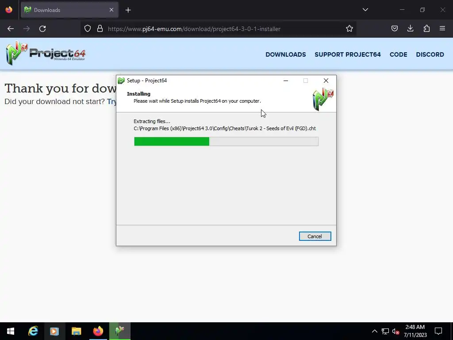Click the Firefox view icon at top left
This screenshot has width=453, height=340.
tap(9, 10)
